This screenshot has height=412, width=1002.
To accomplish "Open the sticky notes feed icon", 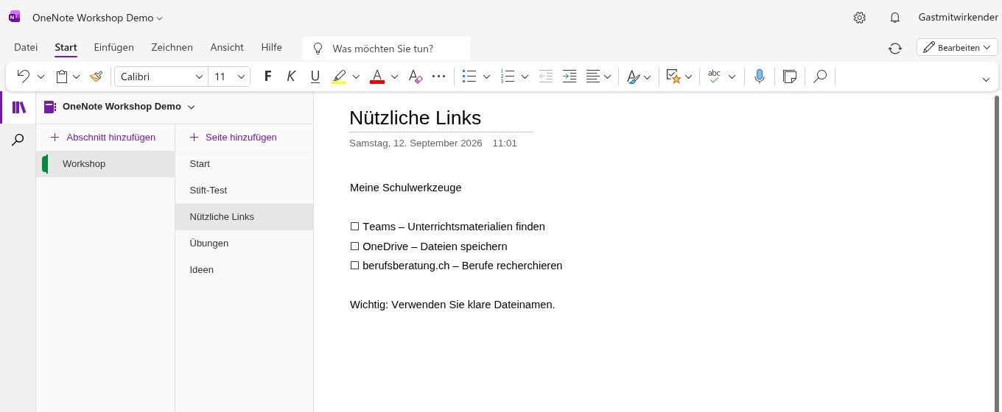I will tap(790, 77).
